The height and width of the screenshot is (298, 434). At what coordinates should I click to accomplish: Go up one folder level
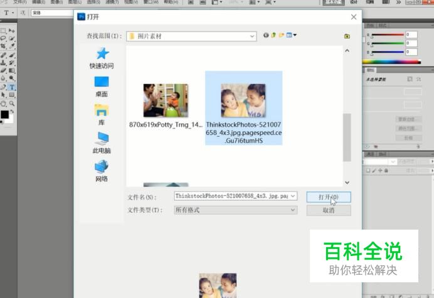click(x=273, y=35)
